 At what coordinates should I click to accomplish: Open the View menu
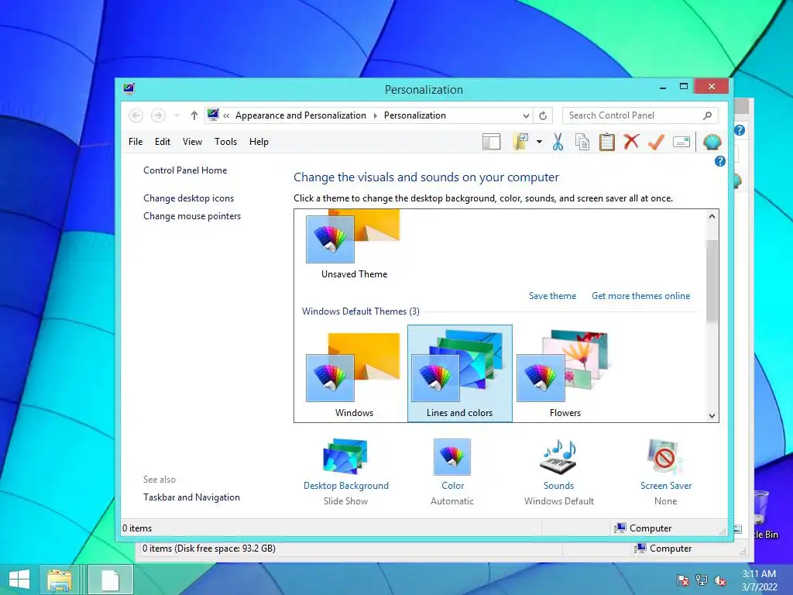[192, 142]
